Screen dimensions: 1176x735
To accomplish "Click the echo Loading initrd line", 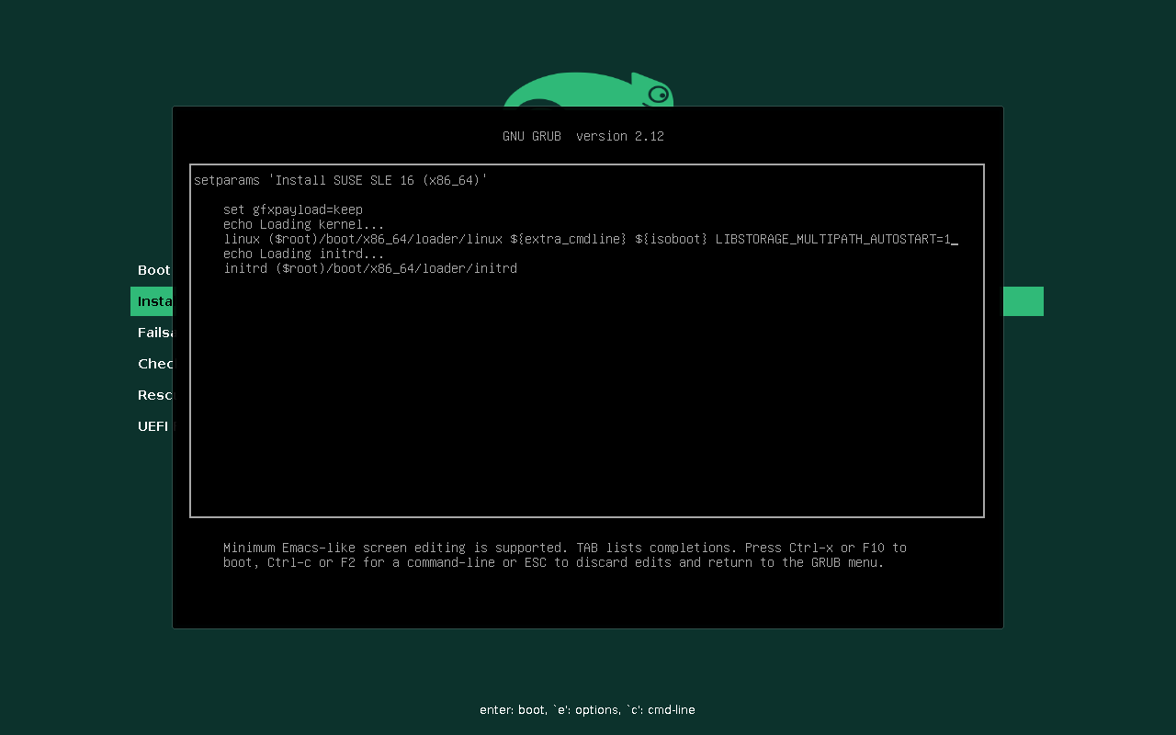I will (303, 254).
